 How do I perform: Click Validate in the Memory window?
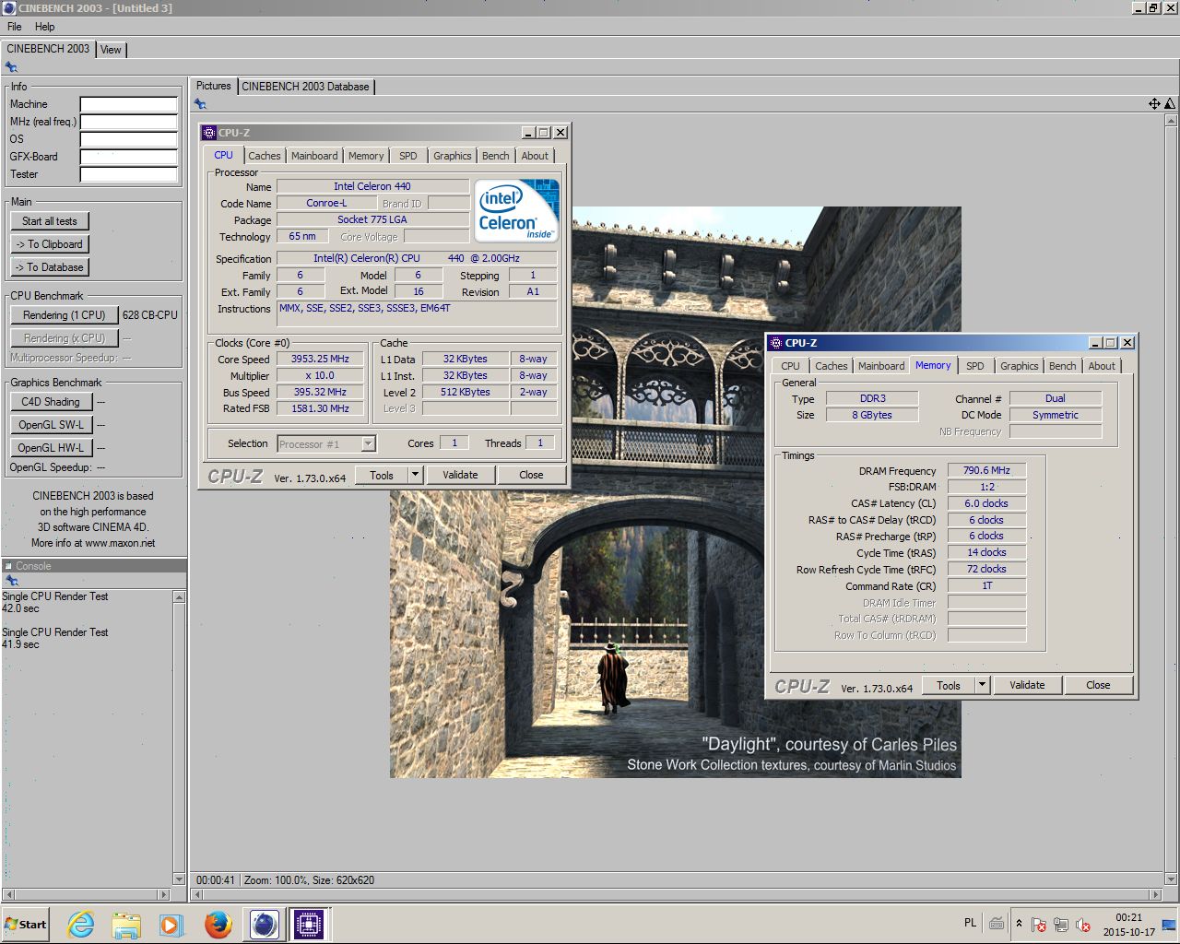(x=1027, y=685)
